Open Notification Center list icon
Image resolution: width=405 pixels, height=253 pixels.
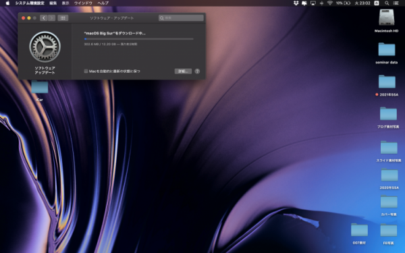tap(396, 3)
